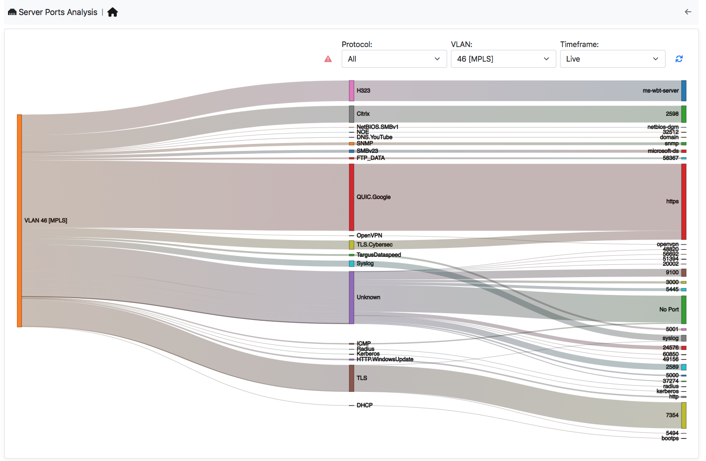The height and width of the screenshot is (461, 706).
Task: Open the VLAN dropdown showing 46 [MPLS]
Action: tap(503, 58)
